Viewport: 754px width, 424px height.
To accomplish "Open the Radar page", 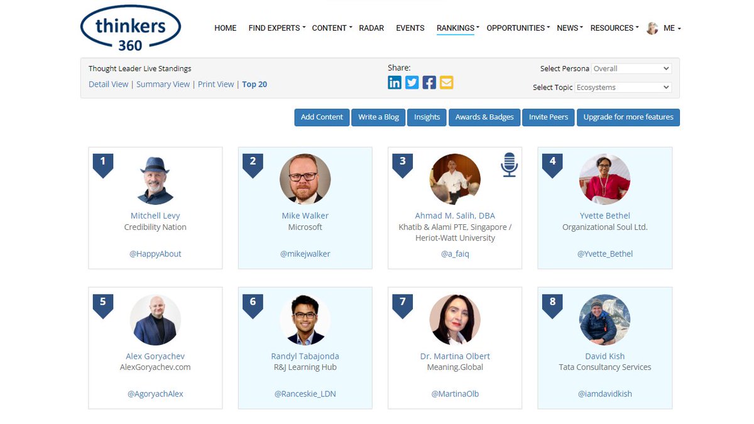I will (x=371, y=28).
